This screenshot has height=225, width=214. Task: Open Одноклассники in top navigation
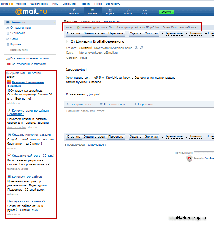click(39, 4)
